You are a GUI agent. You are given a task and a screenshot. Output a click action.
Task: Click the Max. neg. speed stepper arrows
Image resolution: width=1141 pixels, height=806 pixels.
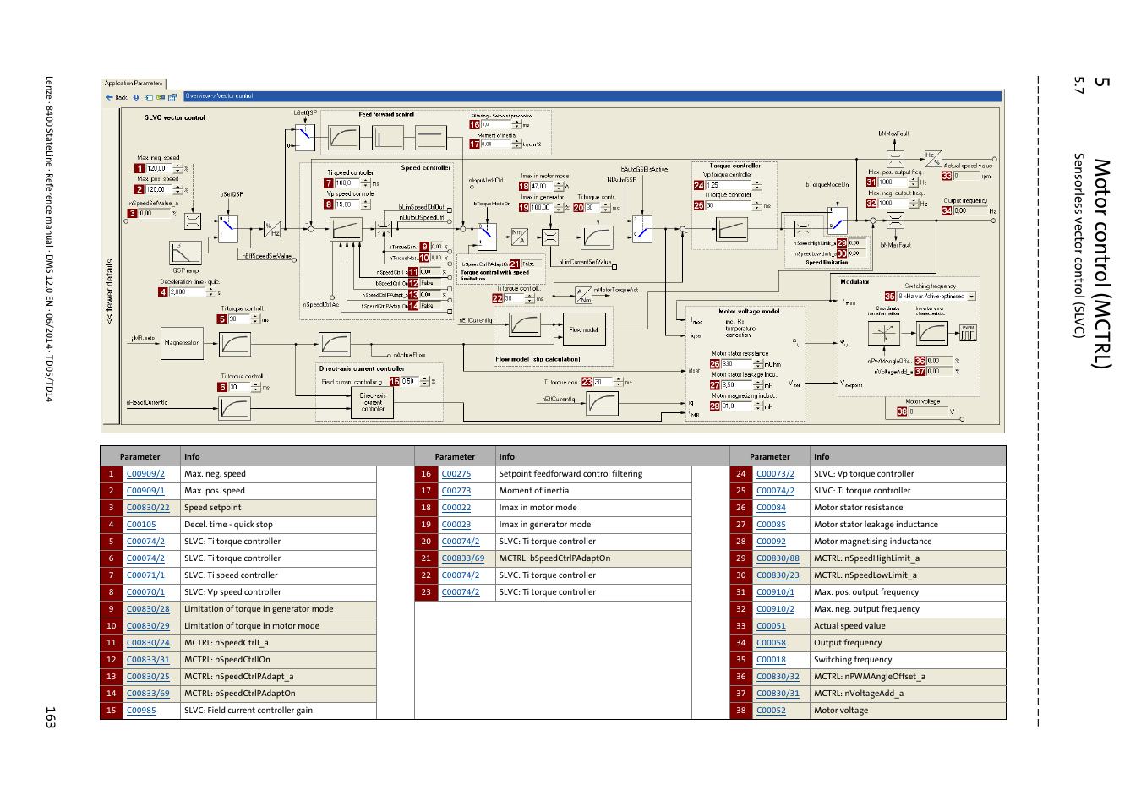(178, 168)
